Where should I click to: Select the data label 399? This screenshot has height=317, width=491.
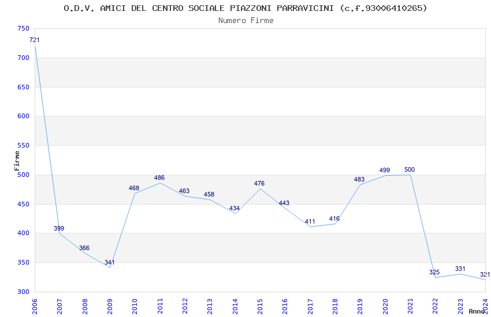(59, 228)
